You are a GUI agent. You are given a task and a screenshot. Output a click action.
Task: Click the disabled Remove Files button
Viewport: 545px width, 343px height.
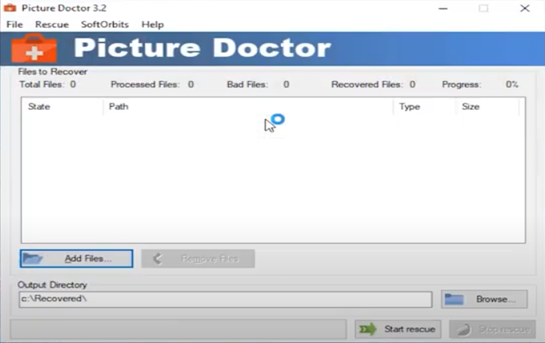coord(198,259)
